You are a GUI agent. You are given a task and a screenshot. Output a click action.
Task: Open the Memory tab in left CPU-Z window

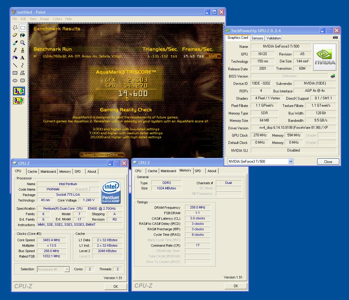[65, 172]
